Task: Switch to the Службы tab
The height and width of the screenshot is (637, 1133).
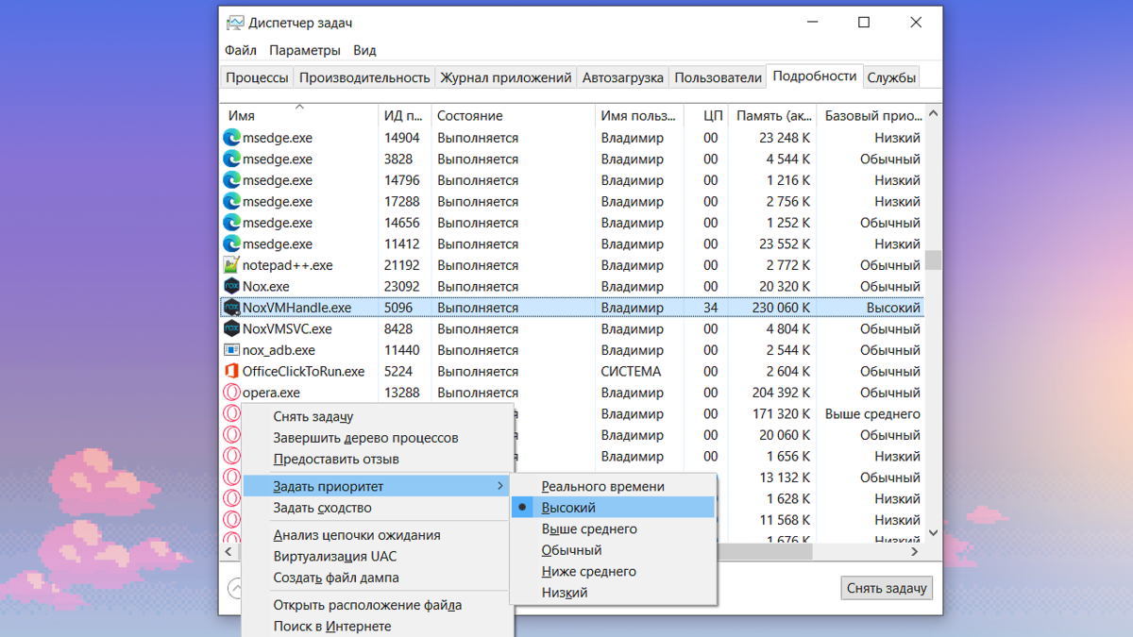Action: pyautogui.click(x=891, y=77)
